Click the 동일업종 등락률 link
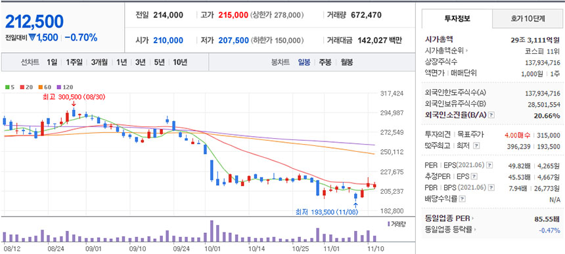 click(x=449, y=230)
